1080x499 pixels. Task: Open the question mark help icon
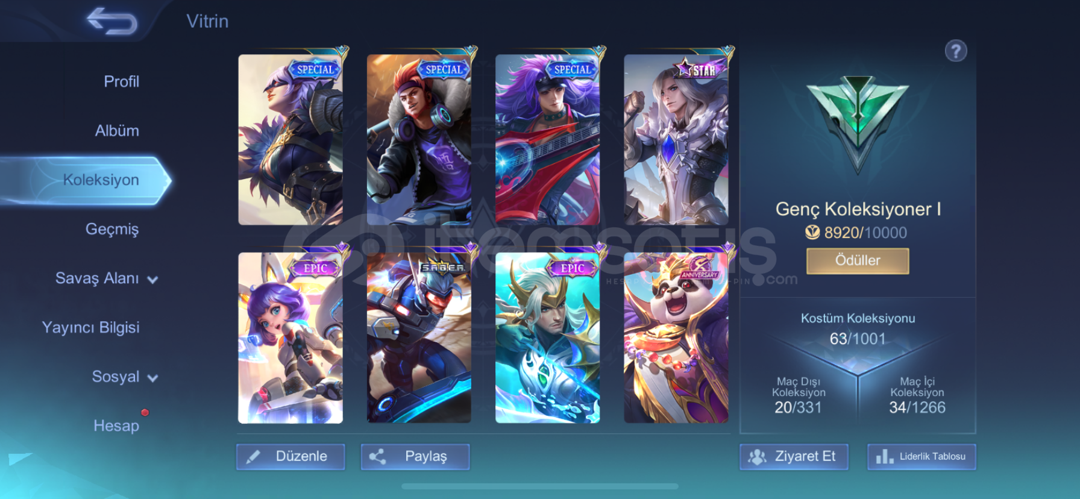click(956, 51)
